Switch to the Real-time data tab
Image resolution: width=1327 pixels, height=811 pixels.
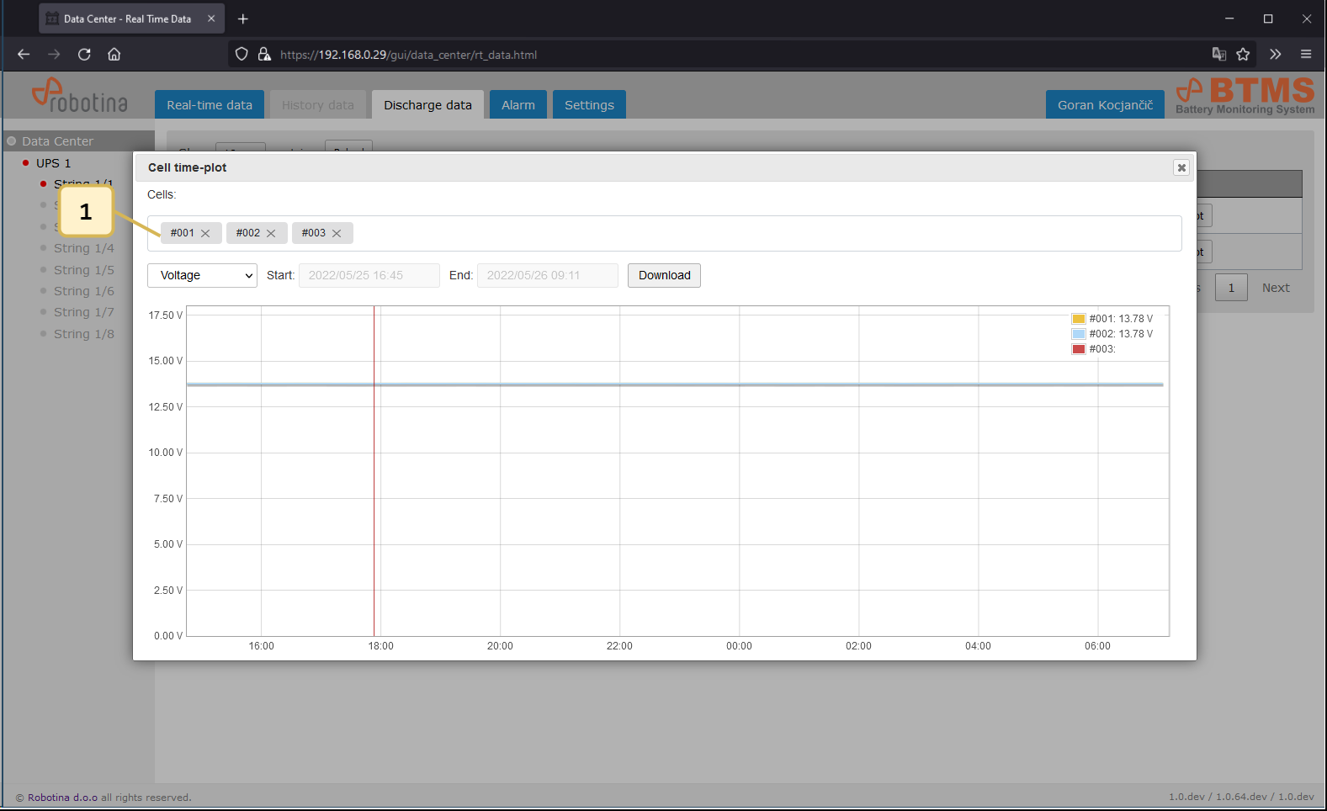(x=210, y=105)
